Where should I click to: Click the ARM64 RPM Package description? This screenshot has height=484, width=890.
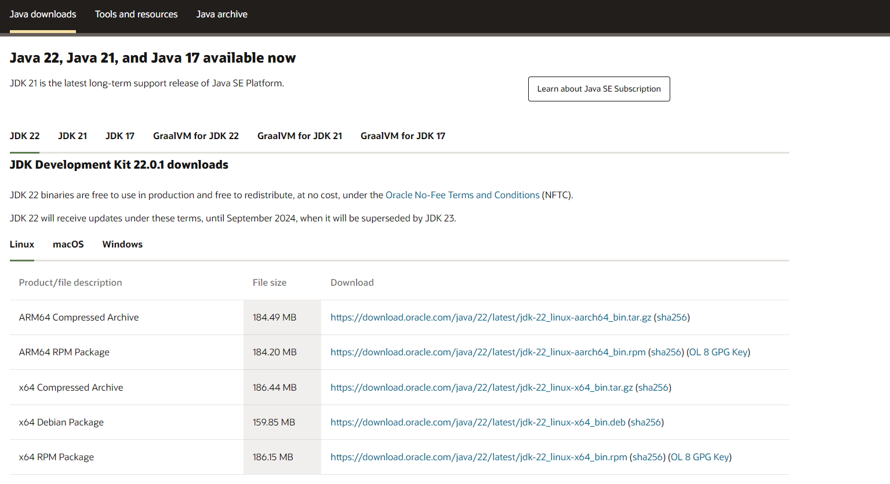point(64,352)
